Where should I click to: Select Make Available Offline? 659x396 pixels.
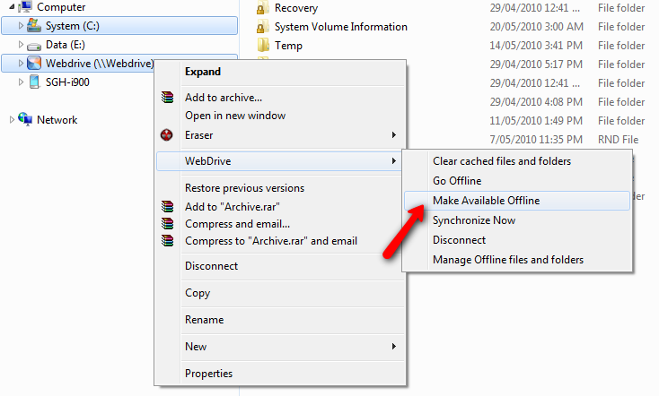(x=486, y=201)
